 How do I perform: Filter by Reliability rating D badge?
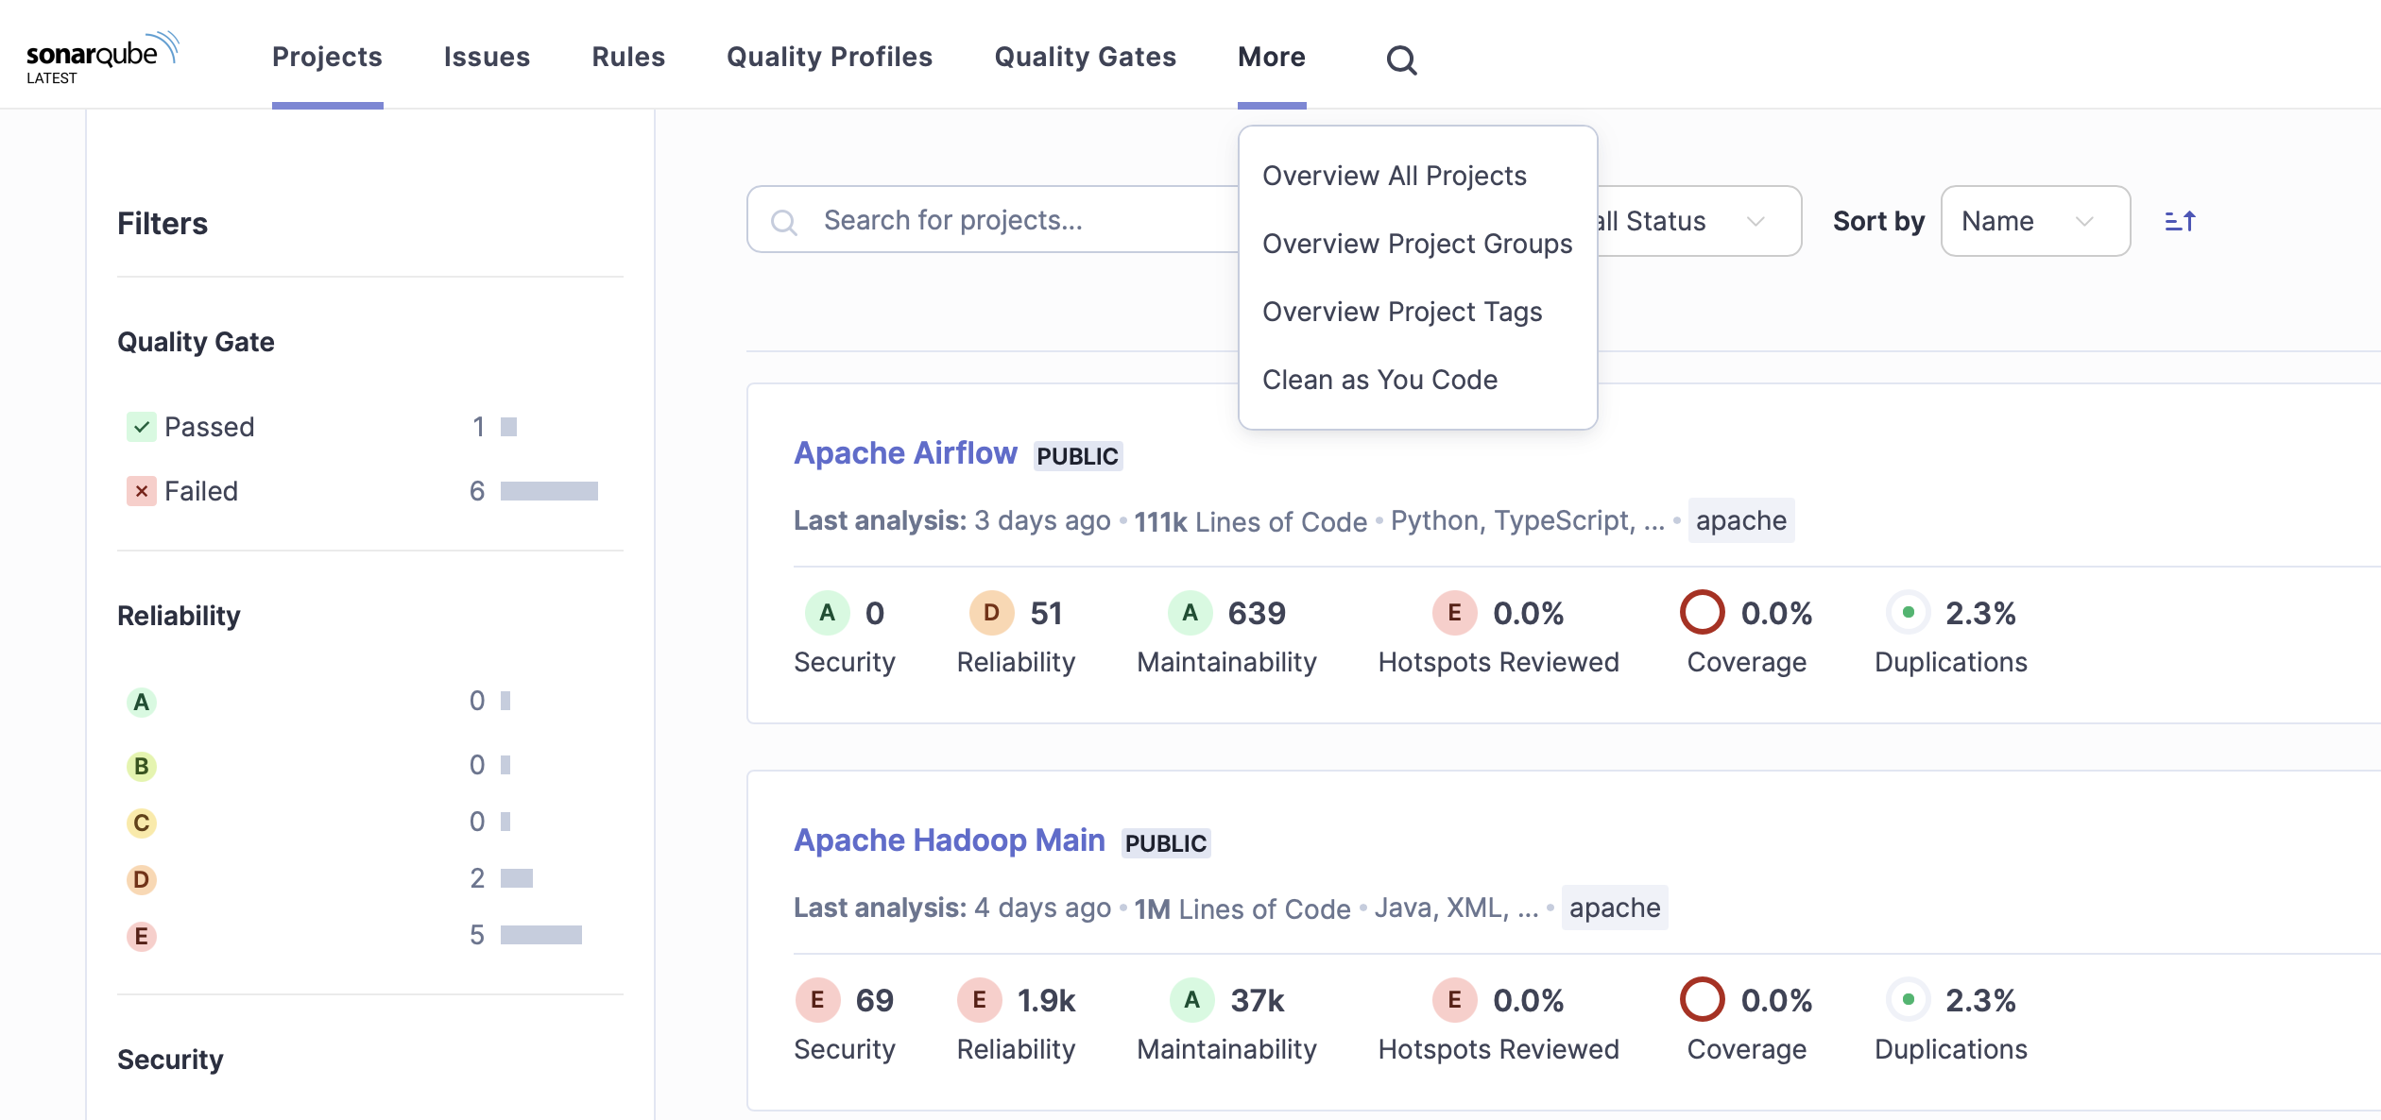[142, 879]
